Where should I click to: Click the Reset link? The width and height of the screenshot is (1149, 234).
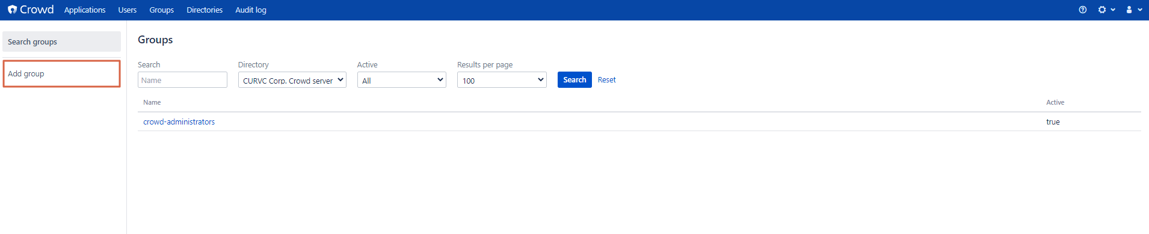[x=607, y=79]
